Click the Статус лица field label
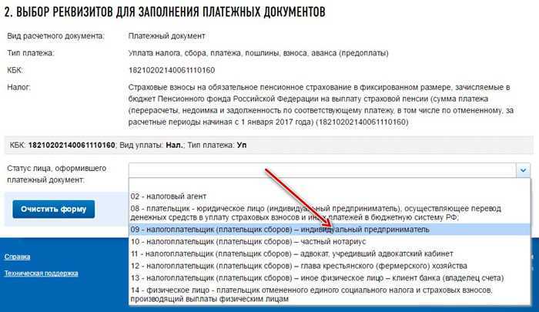The width and height of the screenshot is (539, 312). click(x=57, y=174)
